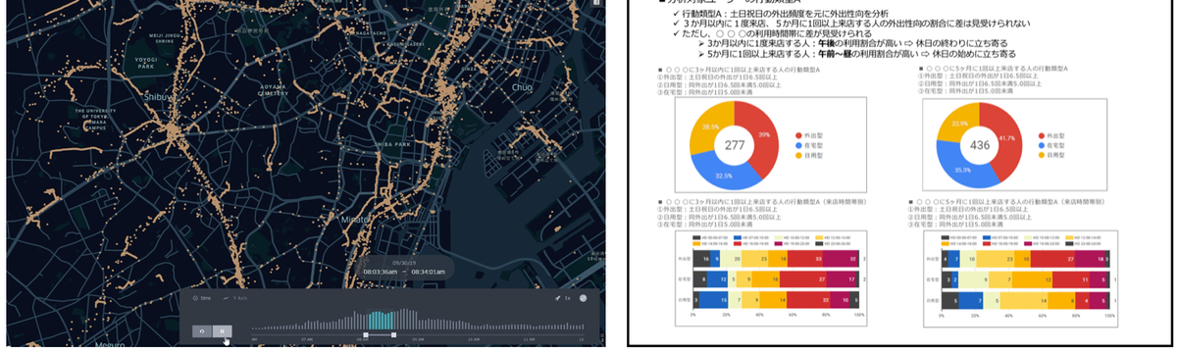Viewport: 1177px width, 353px height.
Task: Click the 09 AM timeline tick label
Action: tap(418, 339)
